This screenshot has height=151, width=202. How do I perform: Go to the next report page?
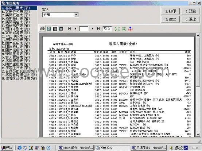click(92, 28)
